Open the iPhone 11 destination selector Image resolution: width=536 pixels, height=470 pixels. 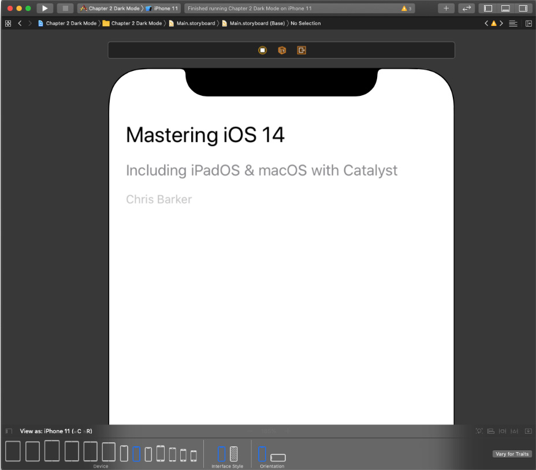pos(162,8)
